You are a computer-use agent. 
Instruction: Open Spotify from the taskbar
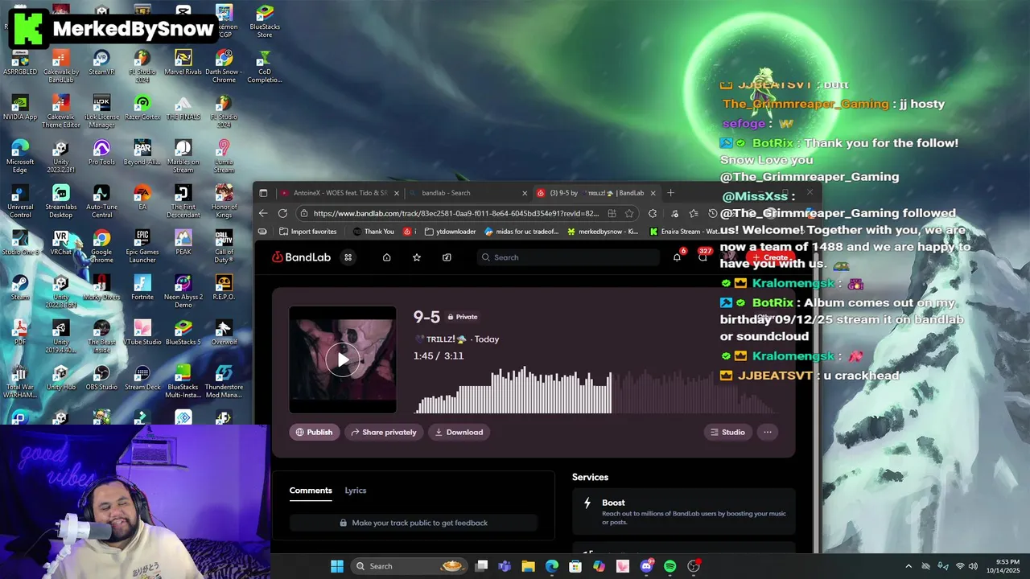pyautogui.click(x=670, y=566)
